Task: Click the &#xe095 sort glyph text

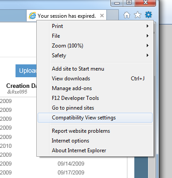Action: coord(17,92)
